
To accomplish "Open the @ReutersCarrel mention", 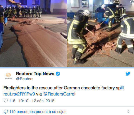I will point(59,94).
